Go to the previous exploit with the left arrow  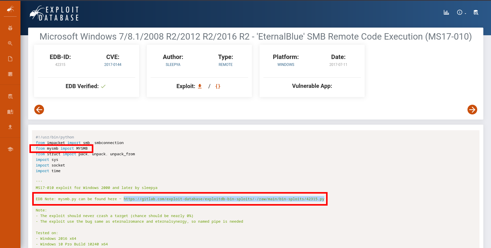point(39,110)
